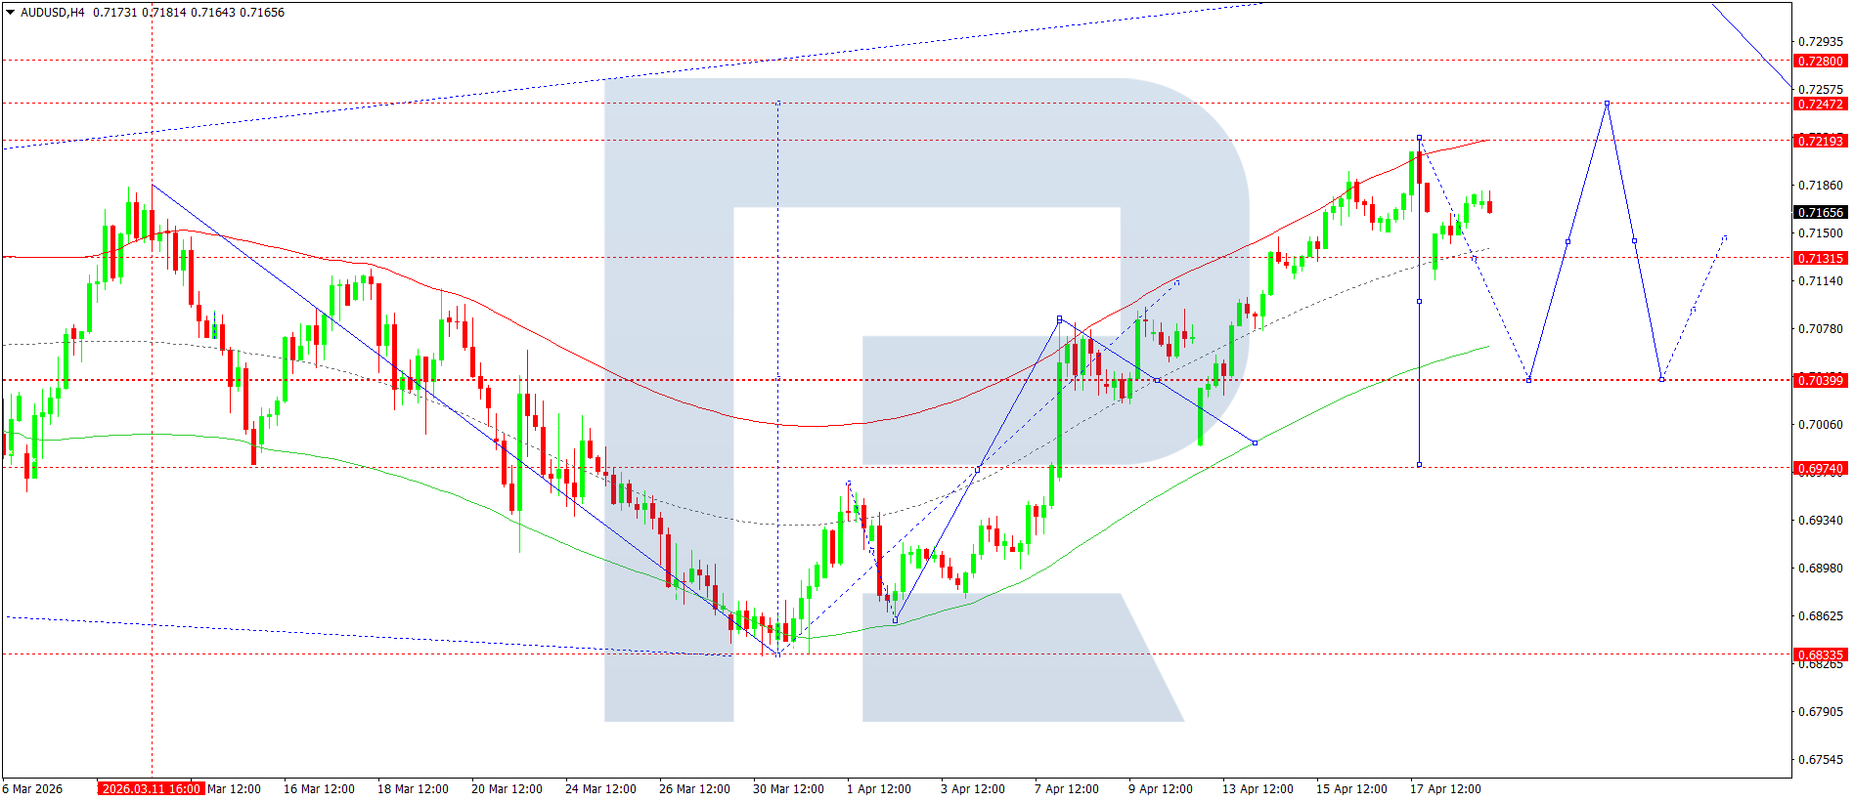Grab the forecast peak anchor point at 0.72472
The width and height of the screenshot is (1854, 801).
[1607, 104]
